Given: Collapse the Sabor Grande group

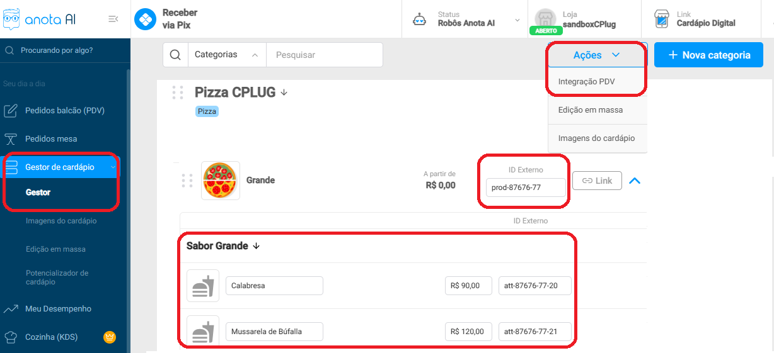Looking at the screenshot, I should pyautogui.click(x=256, y=246).
